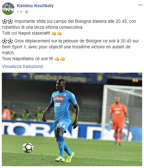Viewport: 144px width, 168px height.
Task: Click the red Lete sponsor logo on jersey
Action: (59, 98)
